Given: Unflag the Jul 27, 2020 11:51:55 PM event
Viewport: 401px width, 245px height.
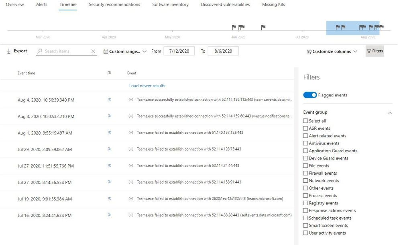Looking at the screenshot, I should click(109, 165).
